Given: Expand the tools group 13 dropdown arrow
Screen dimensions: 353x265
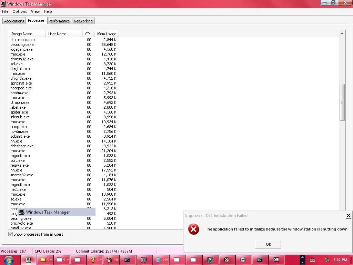Looking at the screenshot, I should (117, 260).
